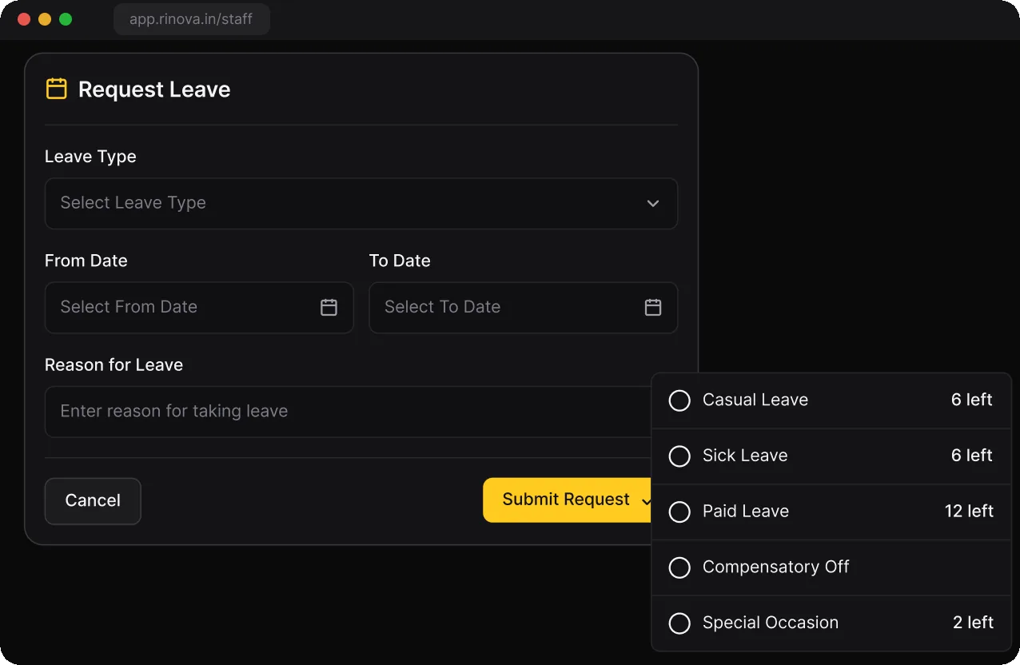Click the reason for taking leave field
Image resolution: width=1020 pixels, height=665 pixels.
[349, 412]
